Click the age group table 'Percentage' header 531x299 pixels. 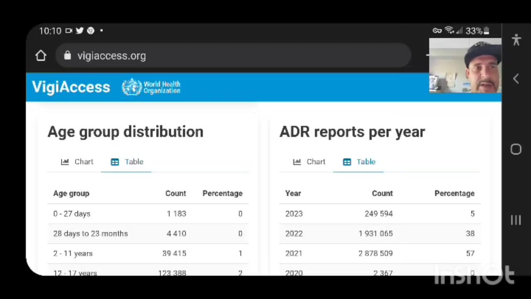pos(222,193)
